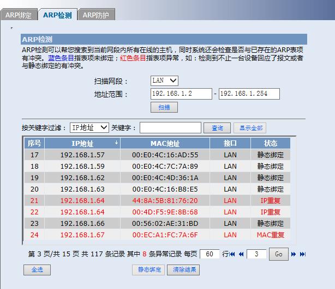335x289 pixels.
Task: Select the row with IP 192.168.1.62
Action: click(157, 177)
